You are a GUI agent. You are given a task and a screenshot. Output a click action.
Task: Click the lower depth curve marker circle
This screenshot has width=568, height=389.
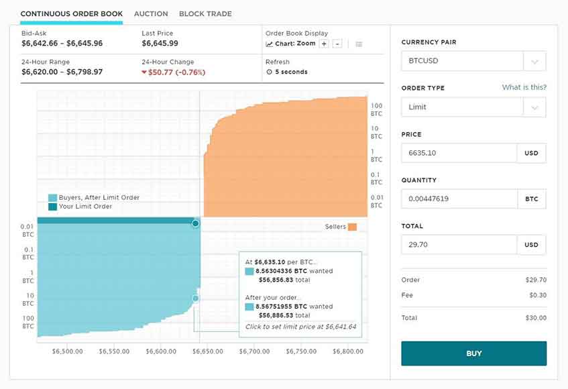[196, 298]
